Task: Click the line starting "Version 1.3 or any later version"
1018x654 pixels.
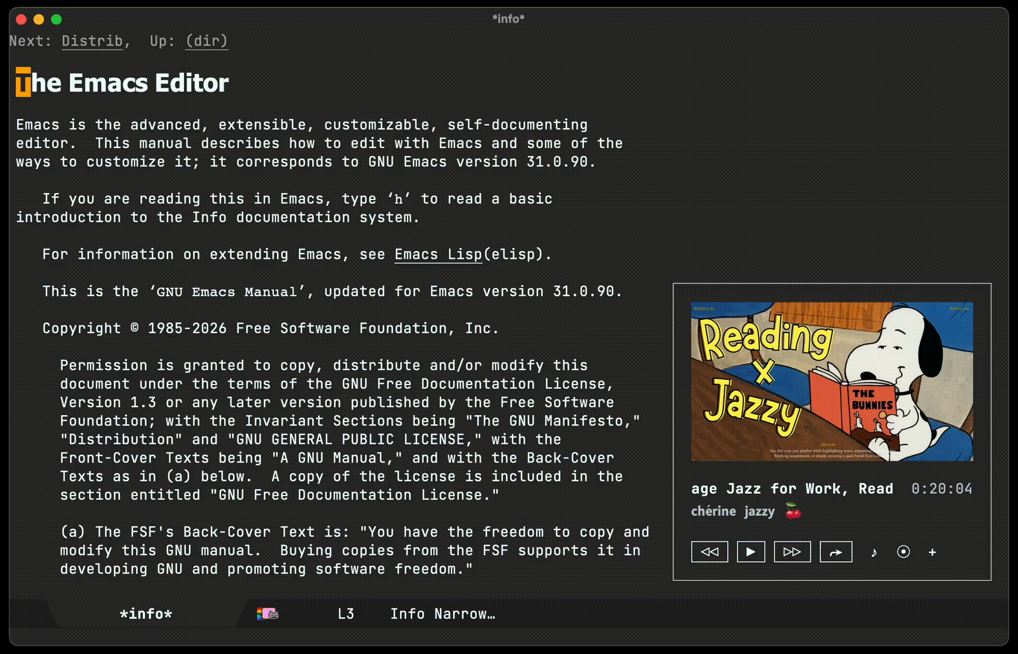Action: click(x=337, y=402)
